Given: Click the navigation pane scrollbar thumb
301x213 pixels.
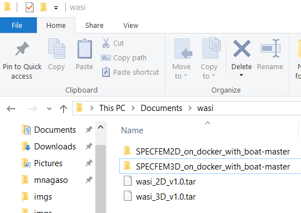Looking at the screenshot, I should click(100, 178).
